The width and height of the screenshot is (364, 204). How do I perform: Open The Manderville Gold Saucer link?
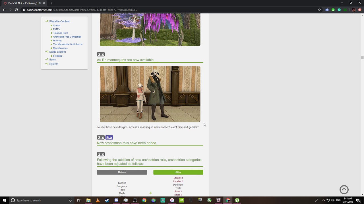pyautogui.click(x=68, y=44)
